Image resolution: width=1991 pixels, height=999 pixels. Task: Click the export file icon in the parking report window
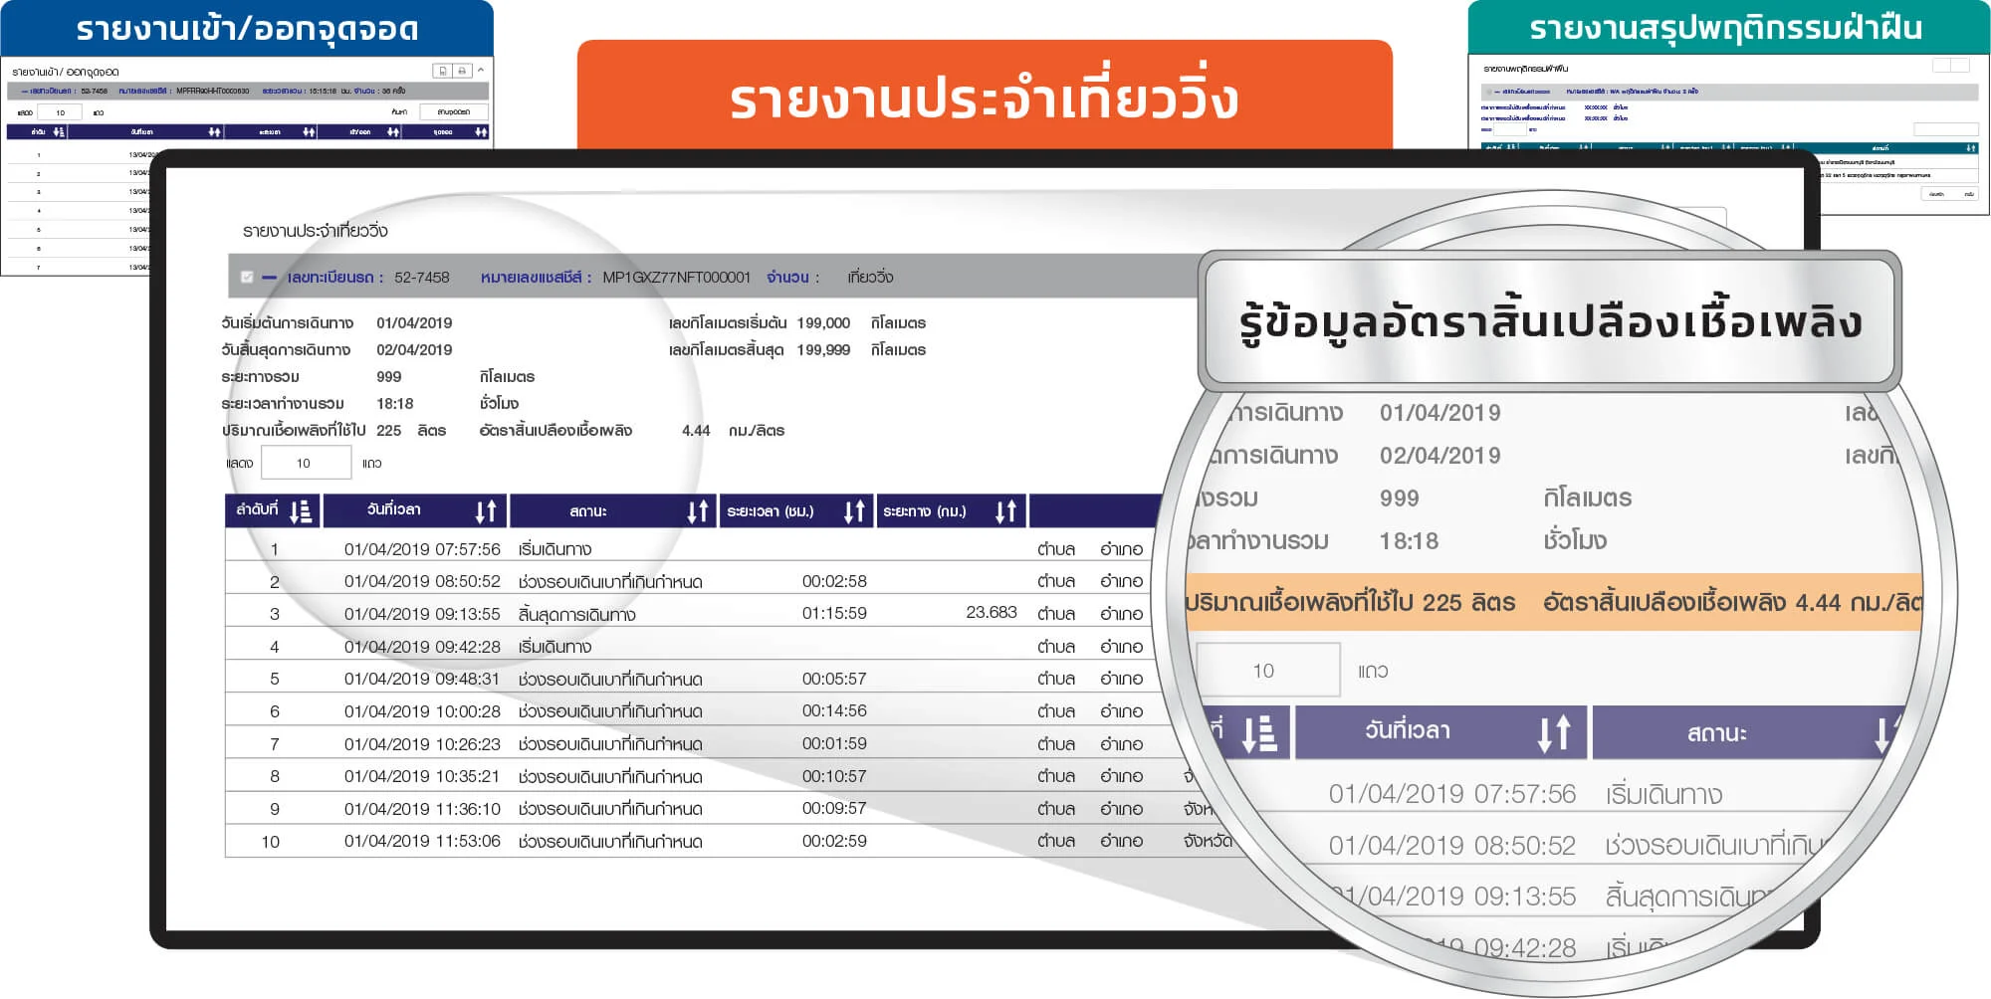(442, 71)
